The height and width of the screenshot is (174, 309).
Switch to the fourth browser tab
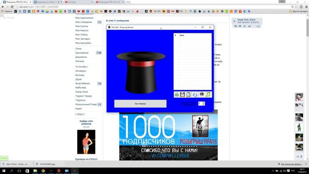click(110, 2)
